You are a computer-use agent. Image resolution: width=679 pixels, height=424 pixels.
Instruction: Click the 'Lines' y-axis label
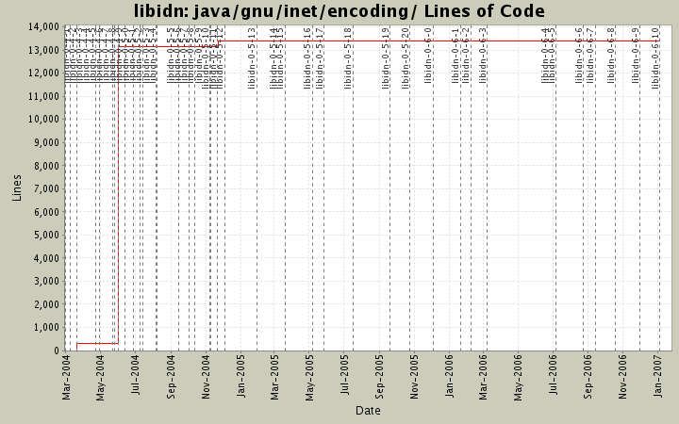tap(17, 188)
